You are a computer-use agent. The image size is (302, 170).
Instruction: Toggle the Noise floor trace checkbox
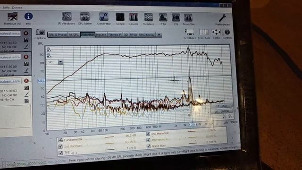[x=148, y=146]
